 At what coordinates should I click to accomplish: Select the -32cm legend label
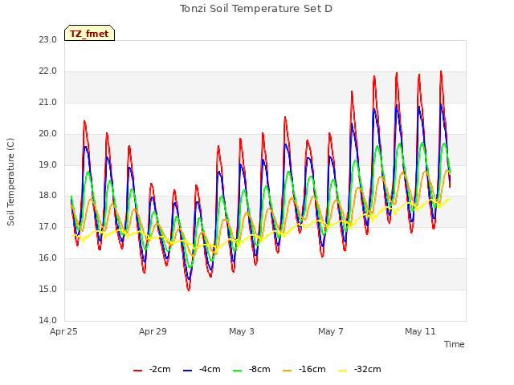pyautogui.click(x=368, y=369)
